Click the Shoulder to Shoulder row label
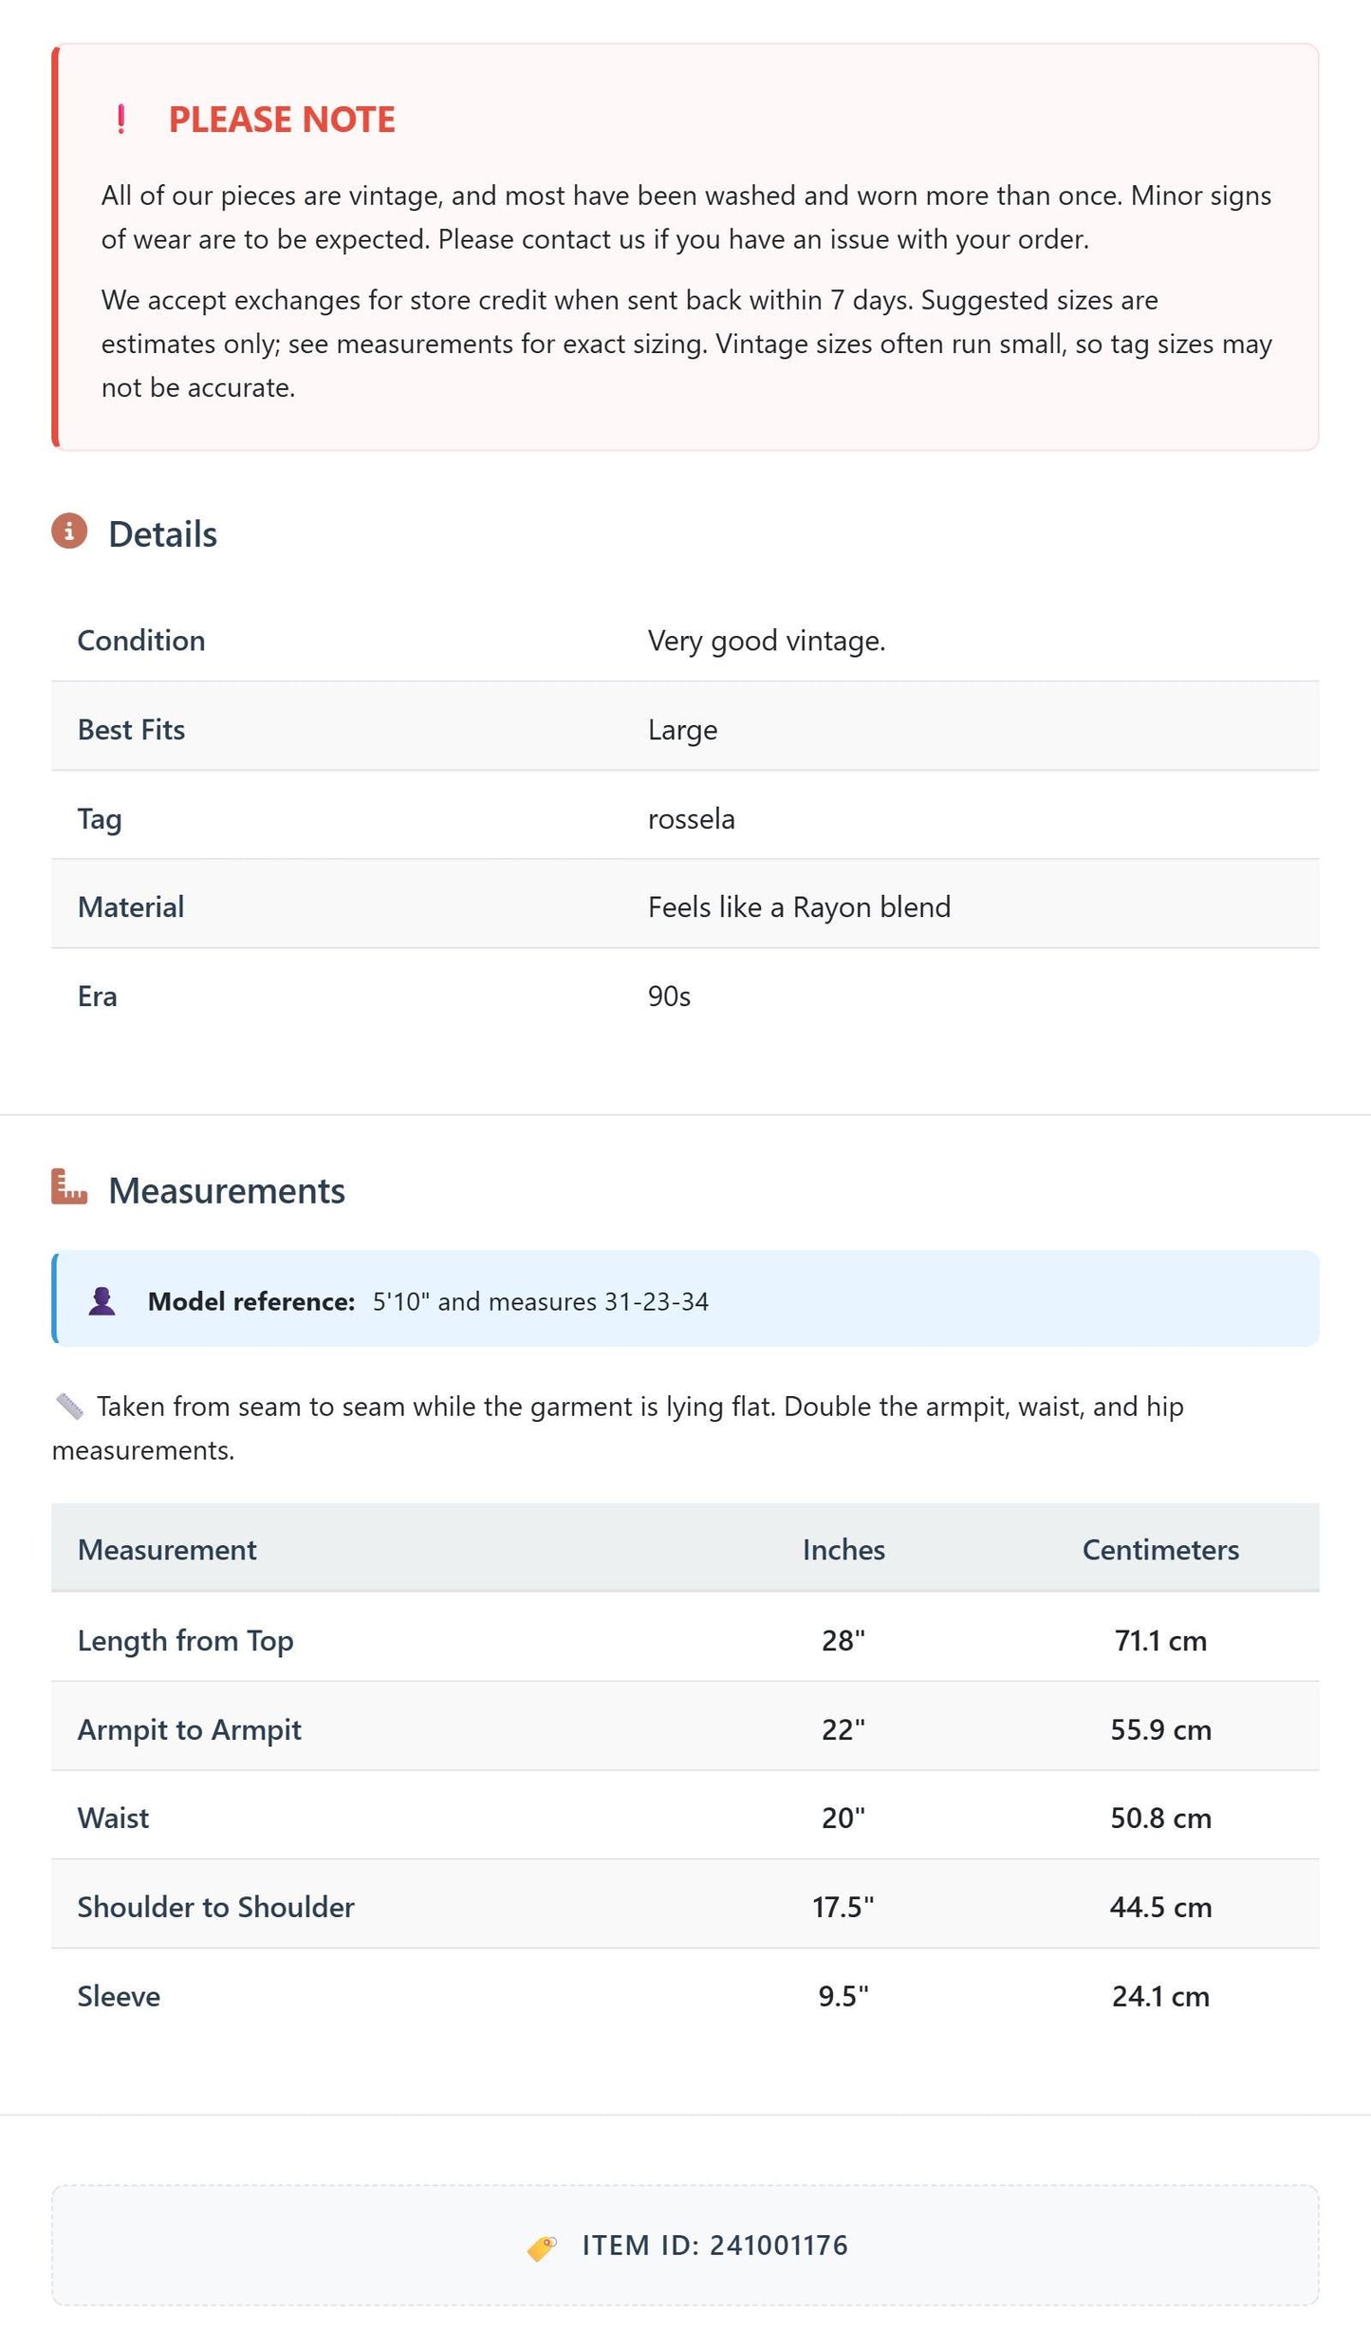Image resolution: width=1371 pixels, height=2350 pixels. click(215, 1907)
